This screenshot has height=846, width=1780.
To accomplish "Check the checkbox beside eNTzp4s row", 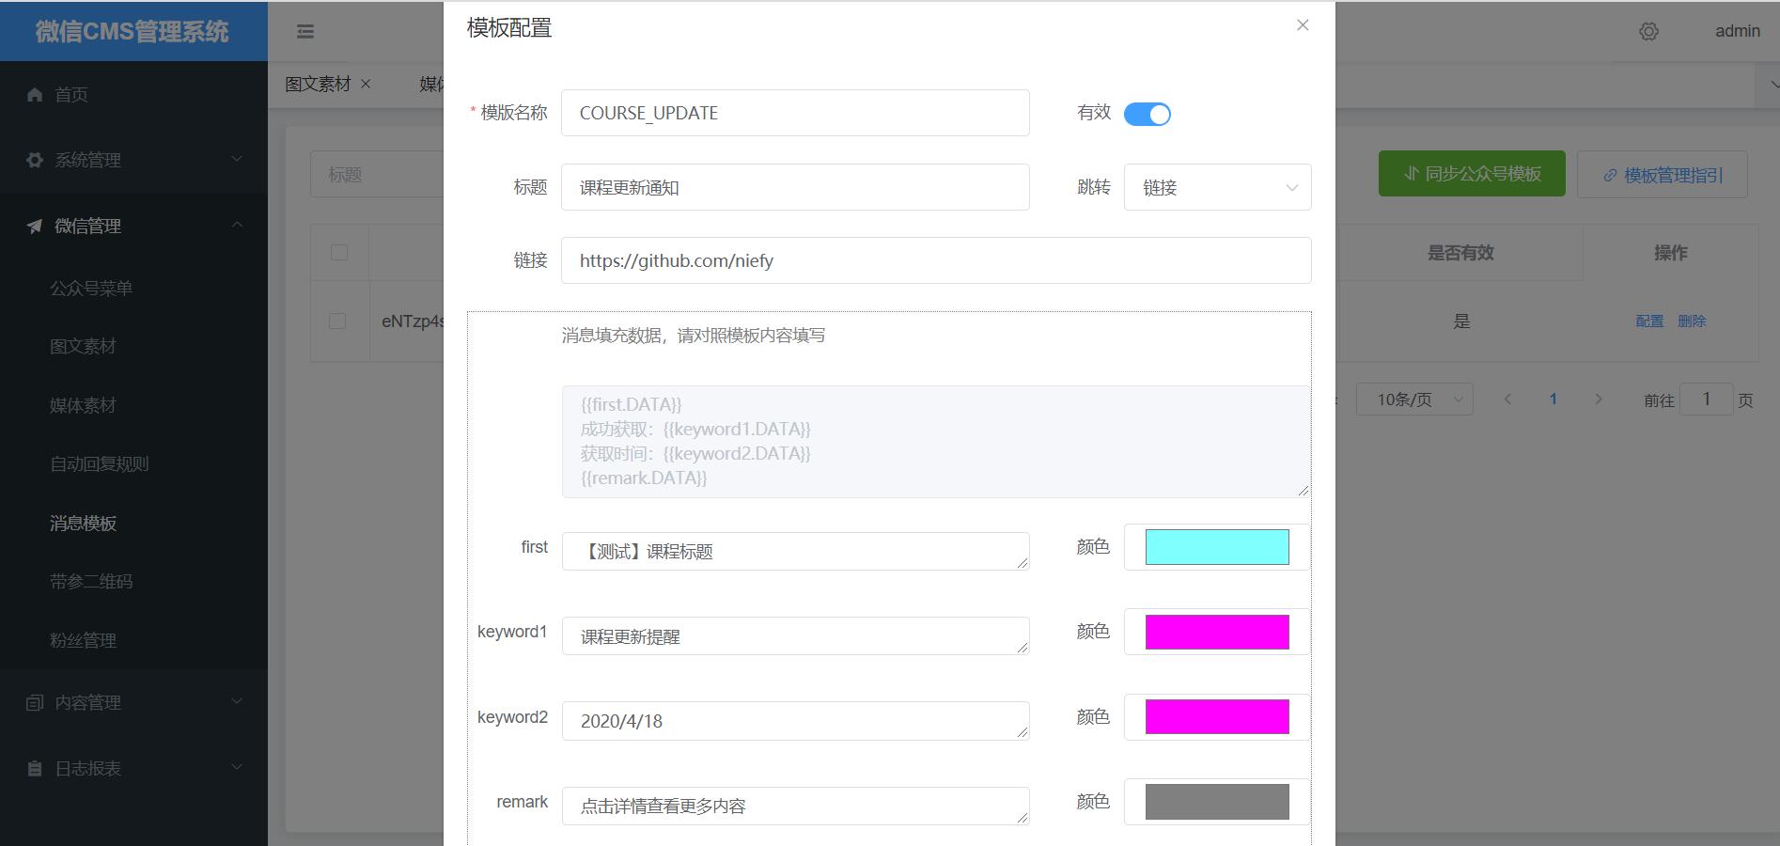I will [x=338, y=321].
